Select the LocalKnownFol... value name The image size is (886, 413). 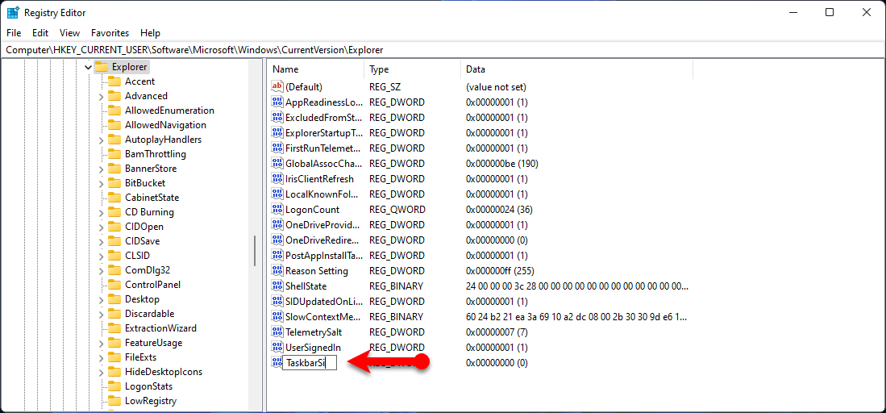(322, 194)
